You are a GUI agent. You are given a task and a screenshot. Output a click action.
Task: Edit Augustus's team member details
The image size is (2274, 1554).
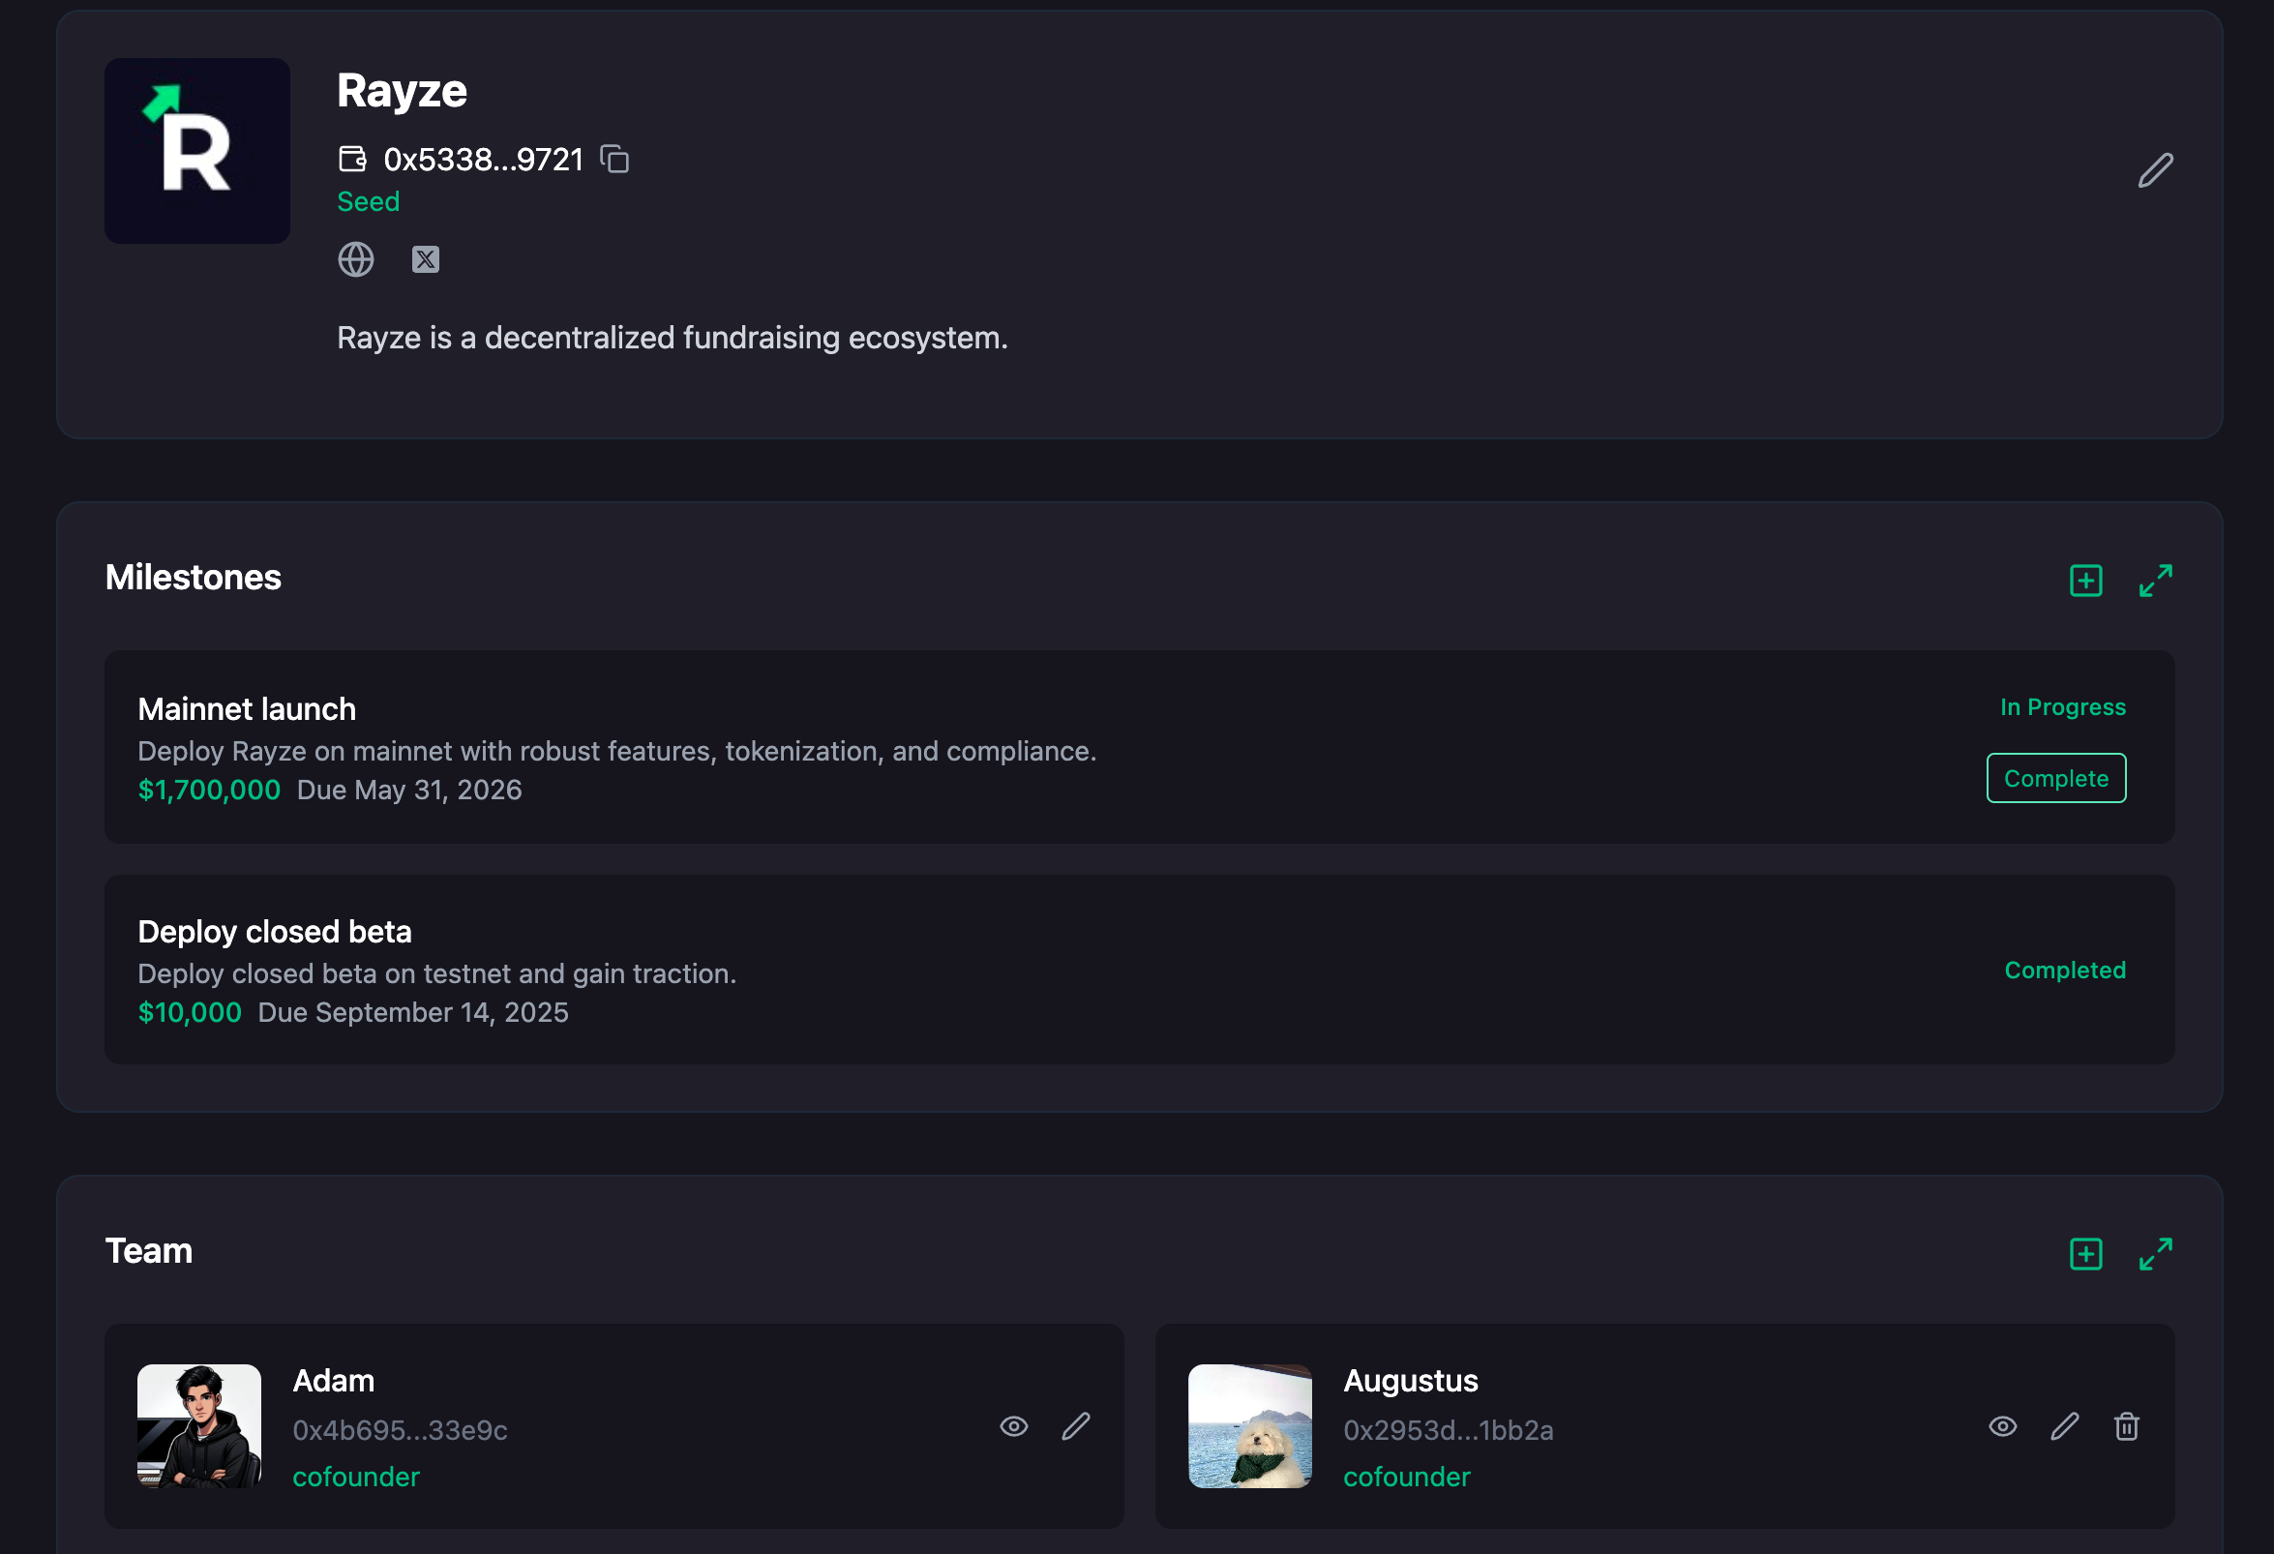[2064, 1426]
